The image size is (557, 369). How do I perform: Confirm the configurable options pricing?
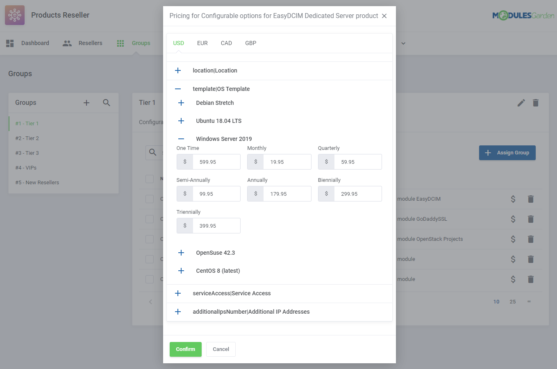click(x=185, y=349)
